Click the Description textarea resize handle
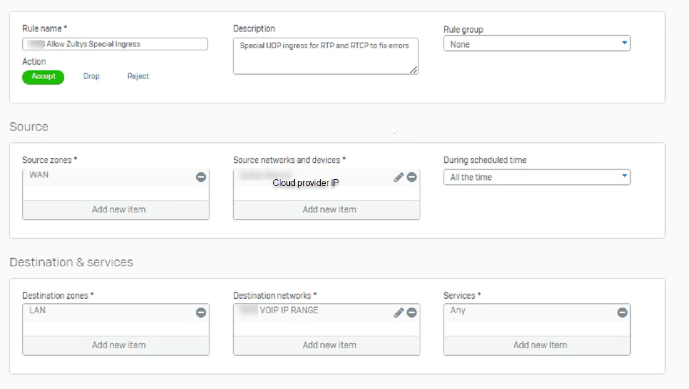The height and width of the screenshot is (389, 689). coord(414,70)
